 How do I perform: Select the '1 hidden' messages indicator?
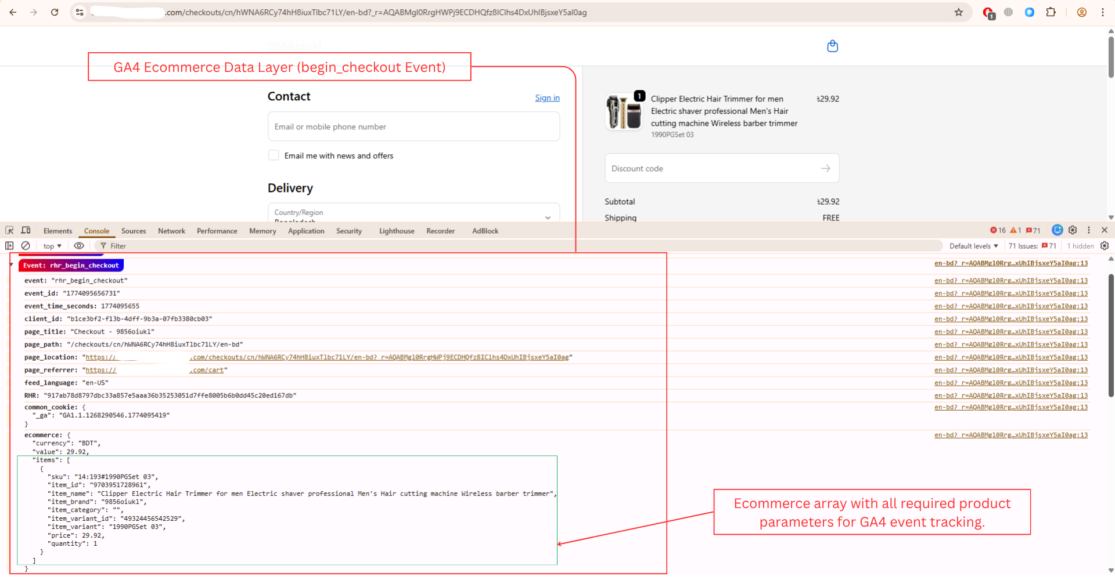(1080, 246)
